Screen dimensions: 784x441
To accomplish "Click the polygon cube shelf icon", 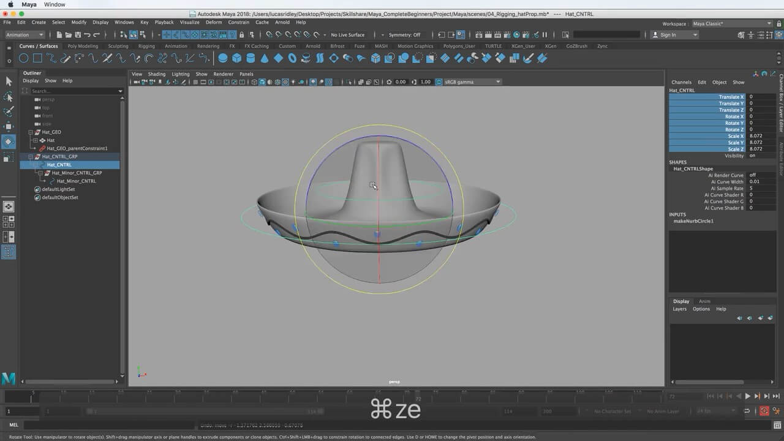I will pyautogui.click(x=236, y=58).
